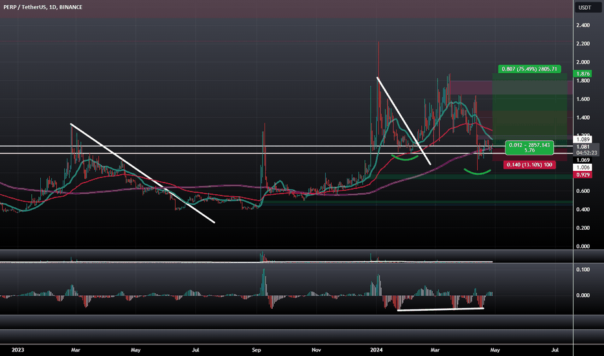604x356 pixels.
Task: Click the 2.000 price scale label
Action: [x=583, y=62]
